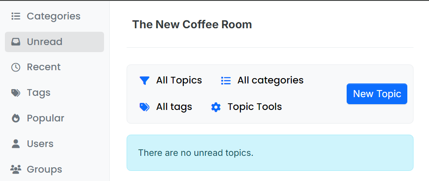Click the Tags icon in sidebar
Viewport: 429px width, 181px height.
point(16,93)
